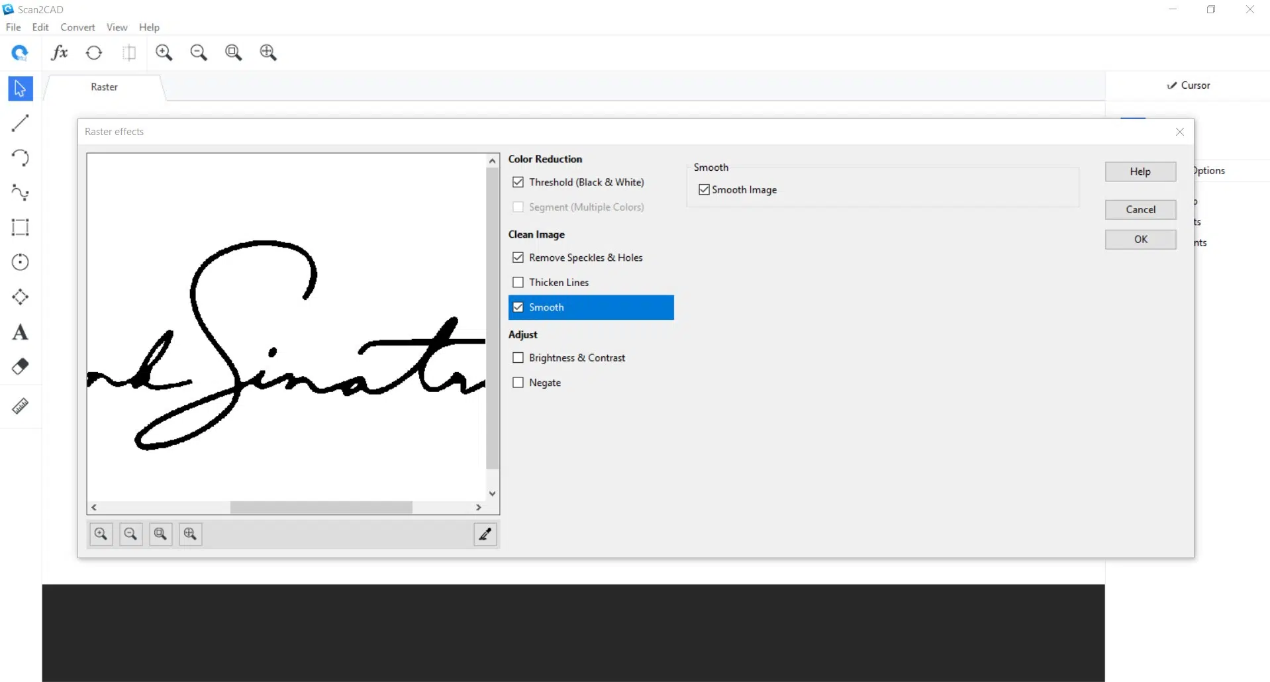Use the eyedropper in the preview panel
1270x682 pixels.
pos(485,534)
